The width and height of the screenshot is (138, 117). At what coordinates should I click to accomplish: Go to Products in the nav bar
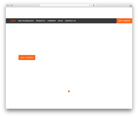[x=41, y=21]
